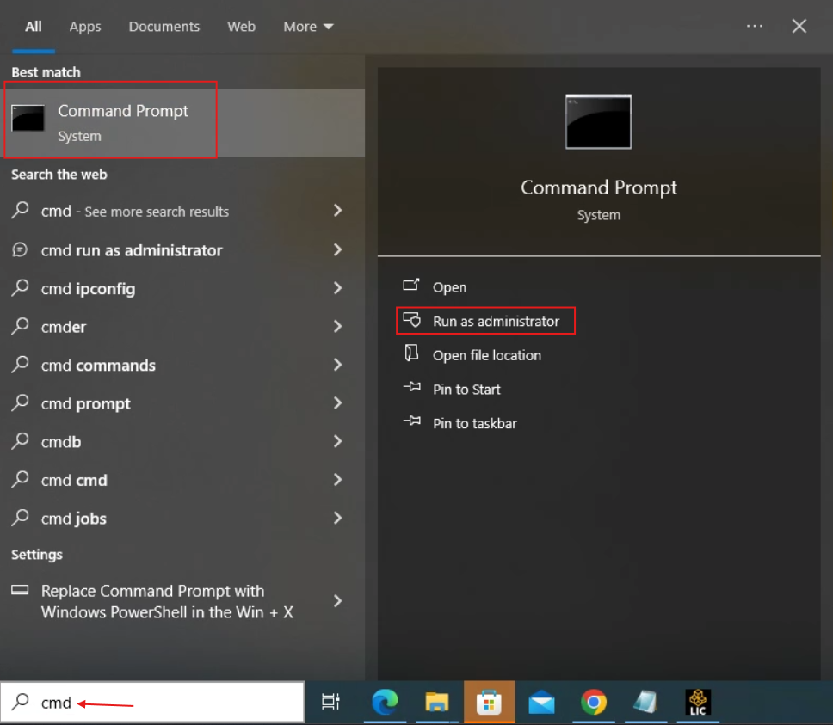This screenshot has width=833, height=725.
Task: Run Command Prompt as administrator
Action: click(484, 321)
